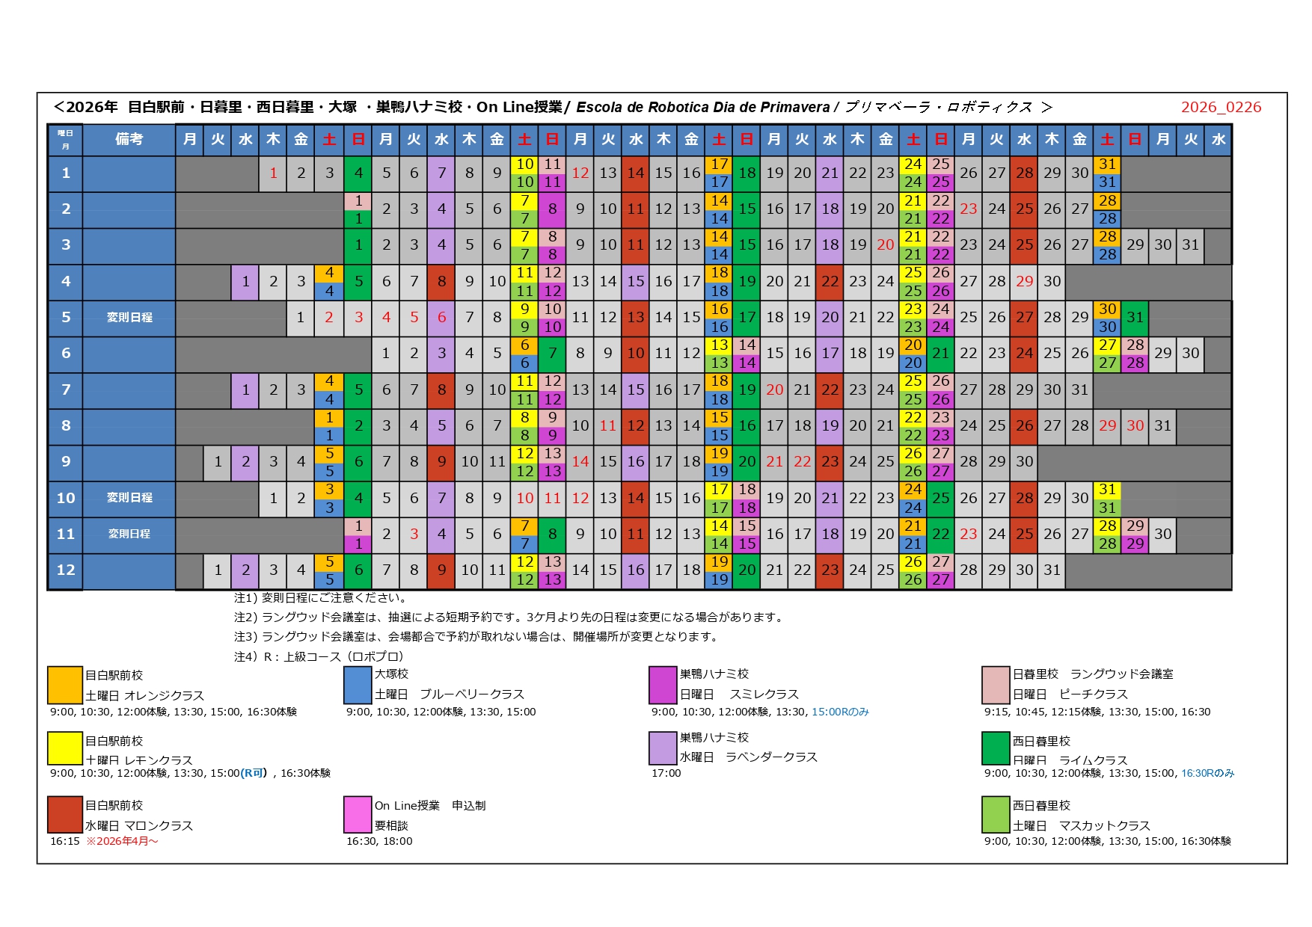The height and width of the screenshot is (927, 1312).
Task: Select the pink On Line授業 legend swatch
Action: point(358,814)
